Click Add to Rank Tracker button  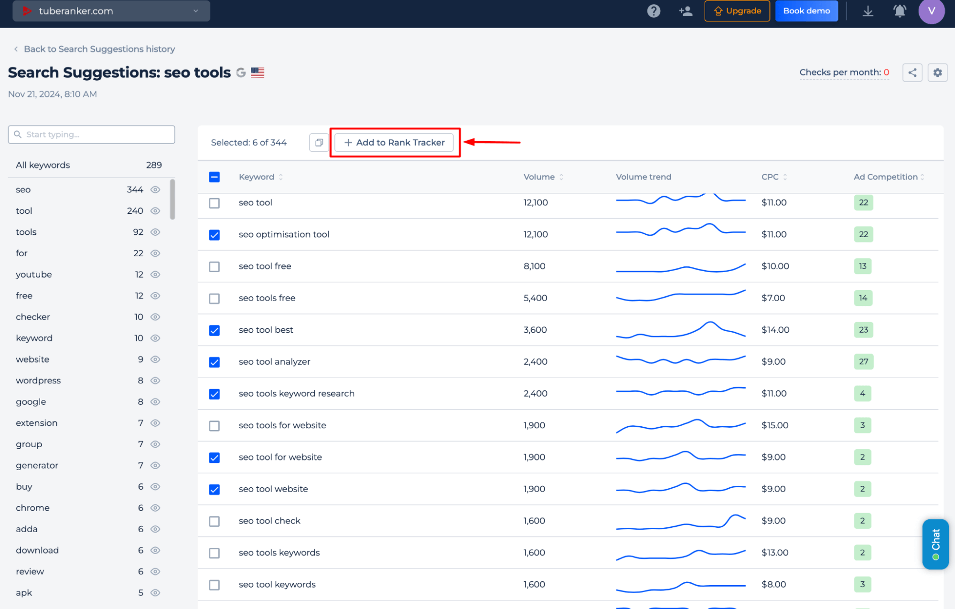pyautogui.click(x=394, y=142)
